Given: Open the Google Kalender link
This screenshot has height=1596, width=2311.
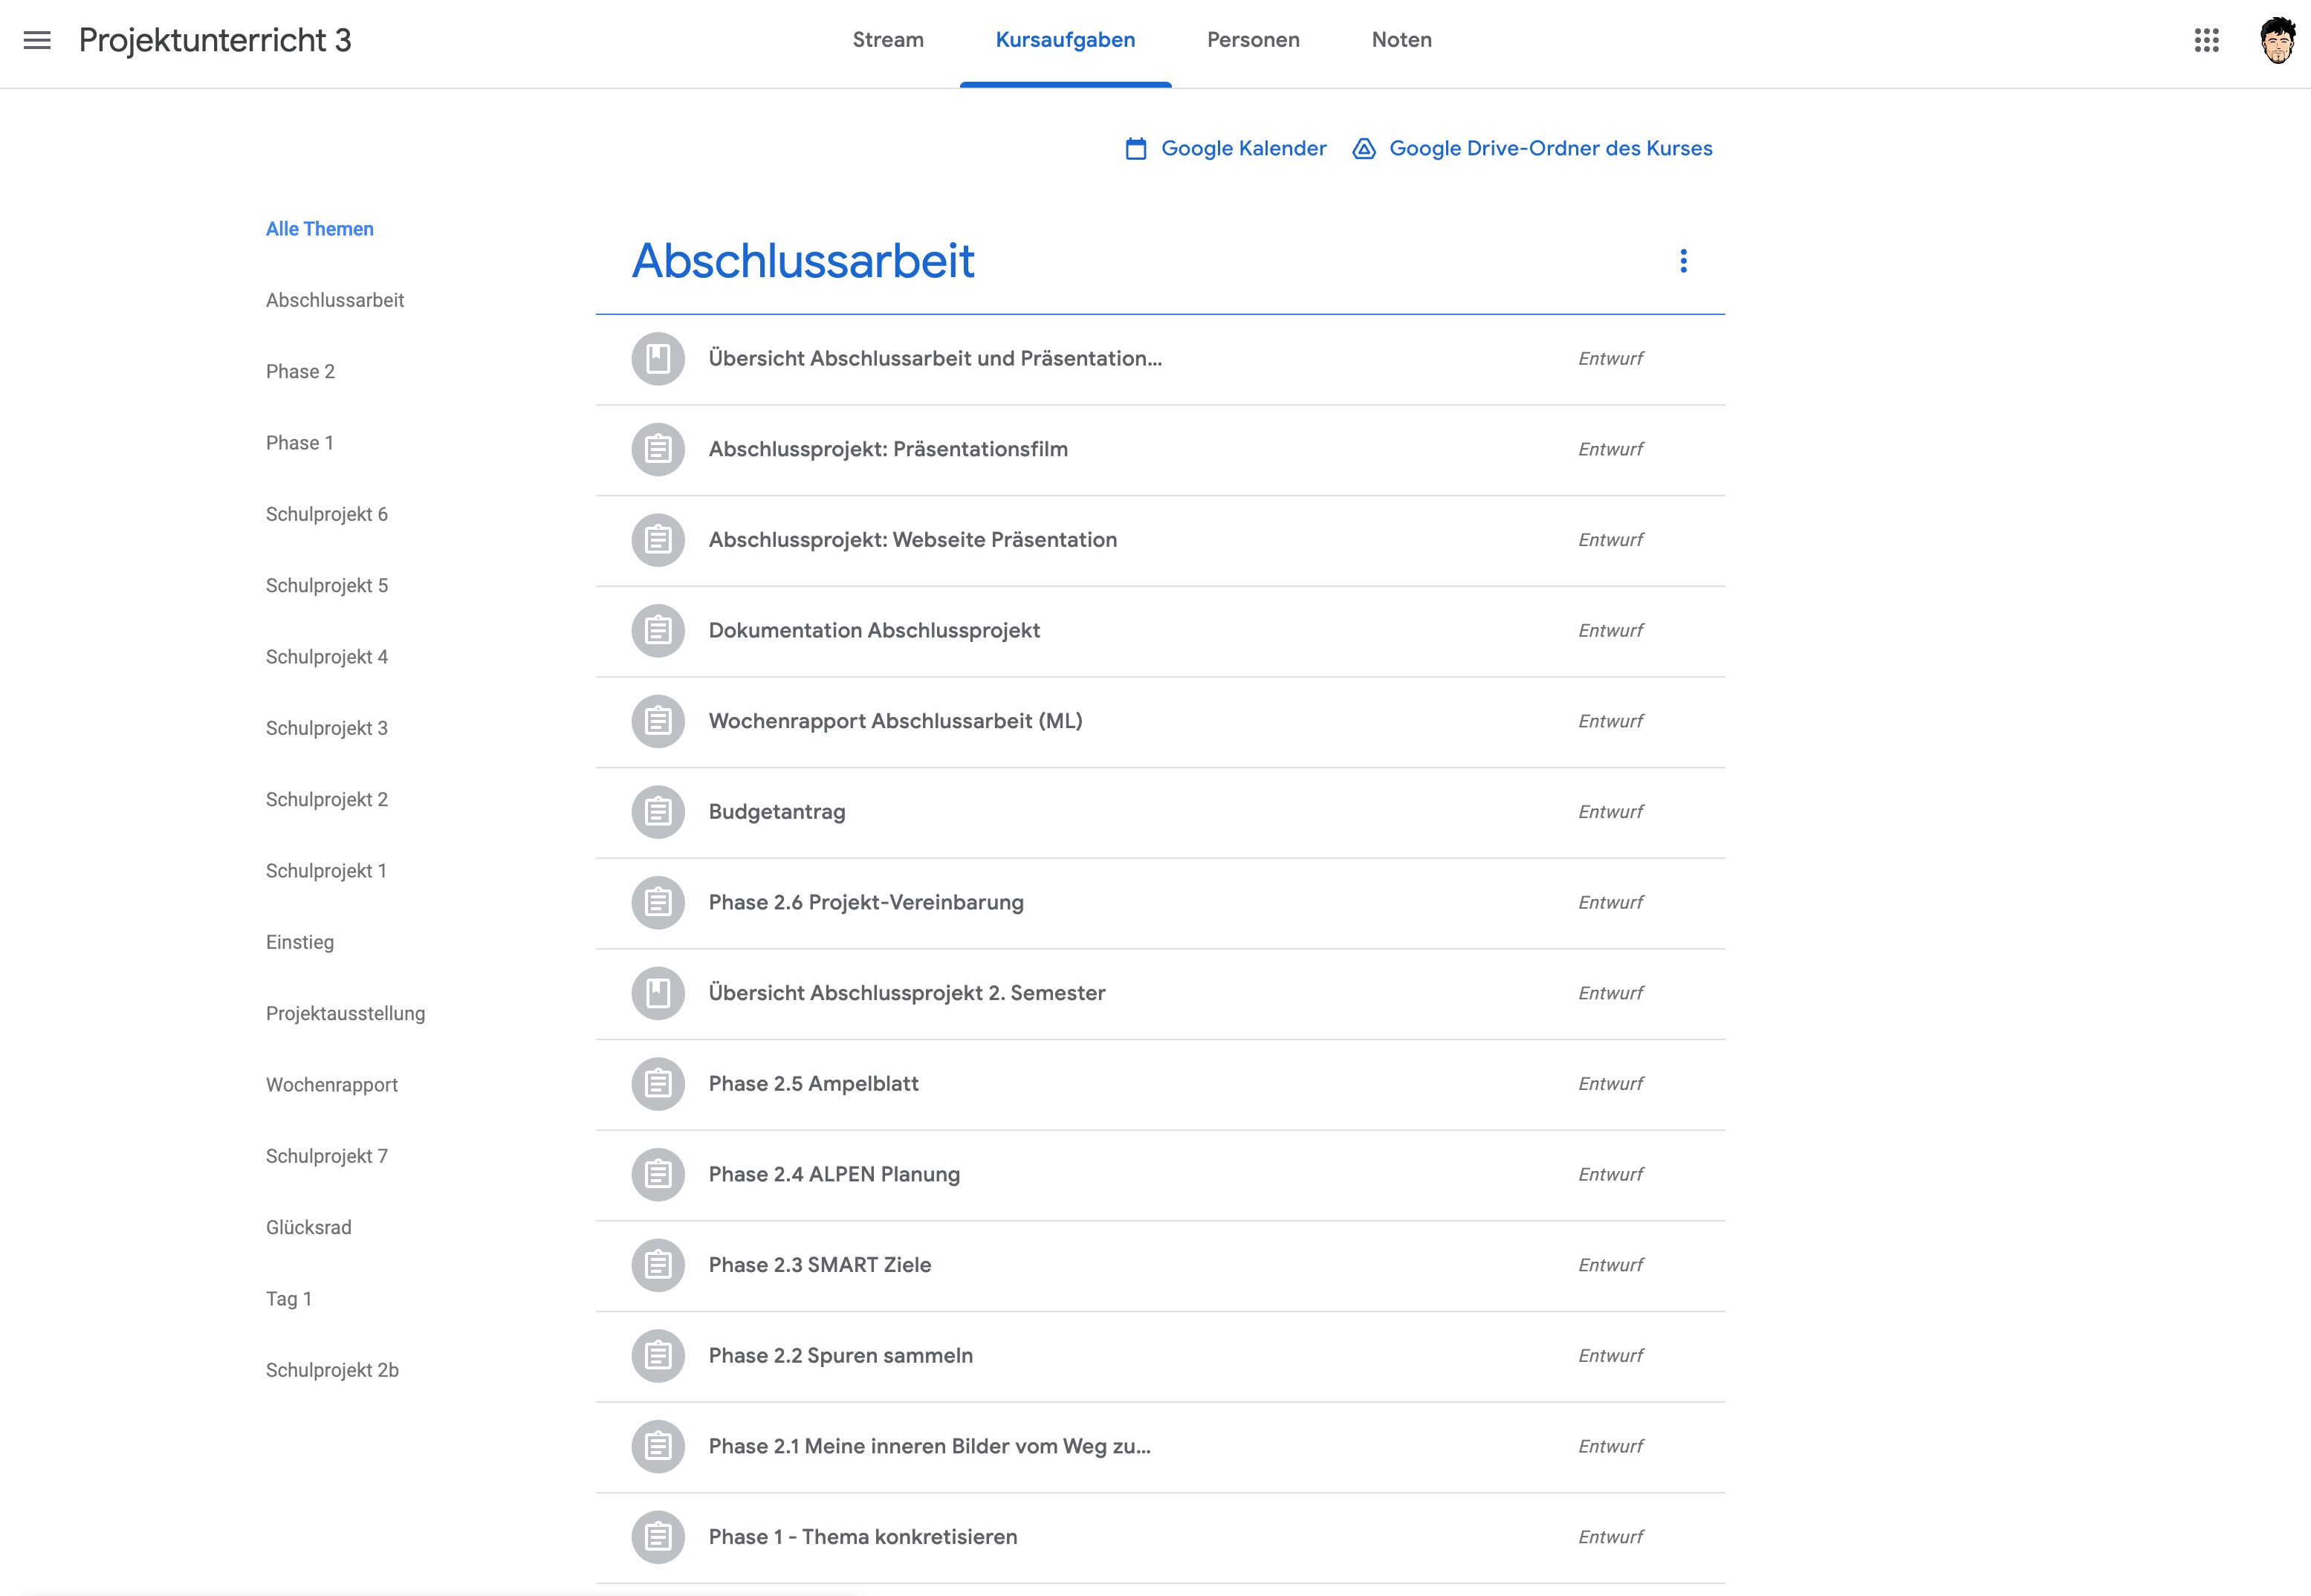Looking at the screenshot, I should [1243, 149].
